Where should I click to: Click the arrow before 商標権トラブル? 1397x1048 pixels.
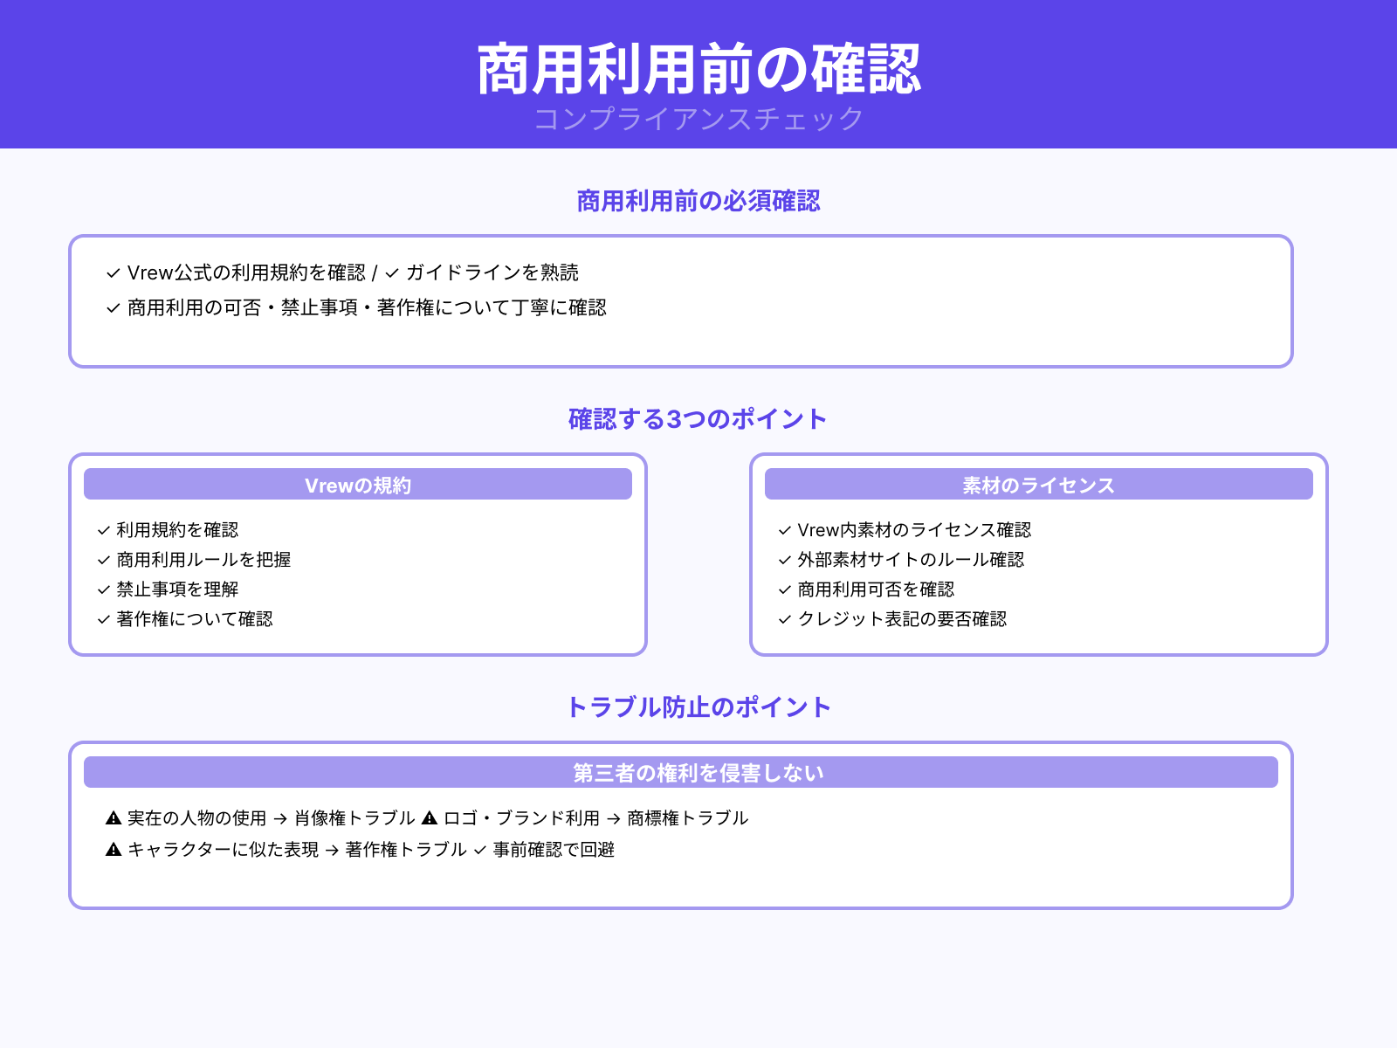tap(612, 818)
